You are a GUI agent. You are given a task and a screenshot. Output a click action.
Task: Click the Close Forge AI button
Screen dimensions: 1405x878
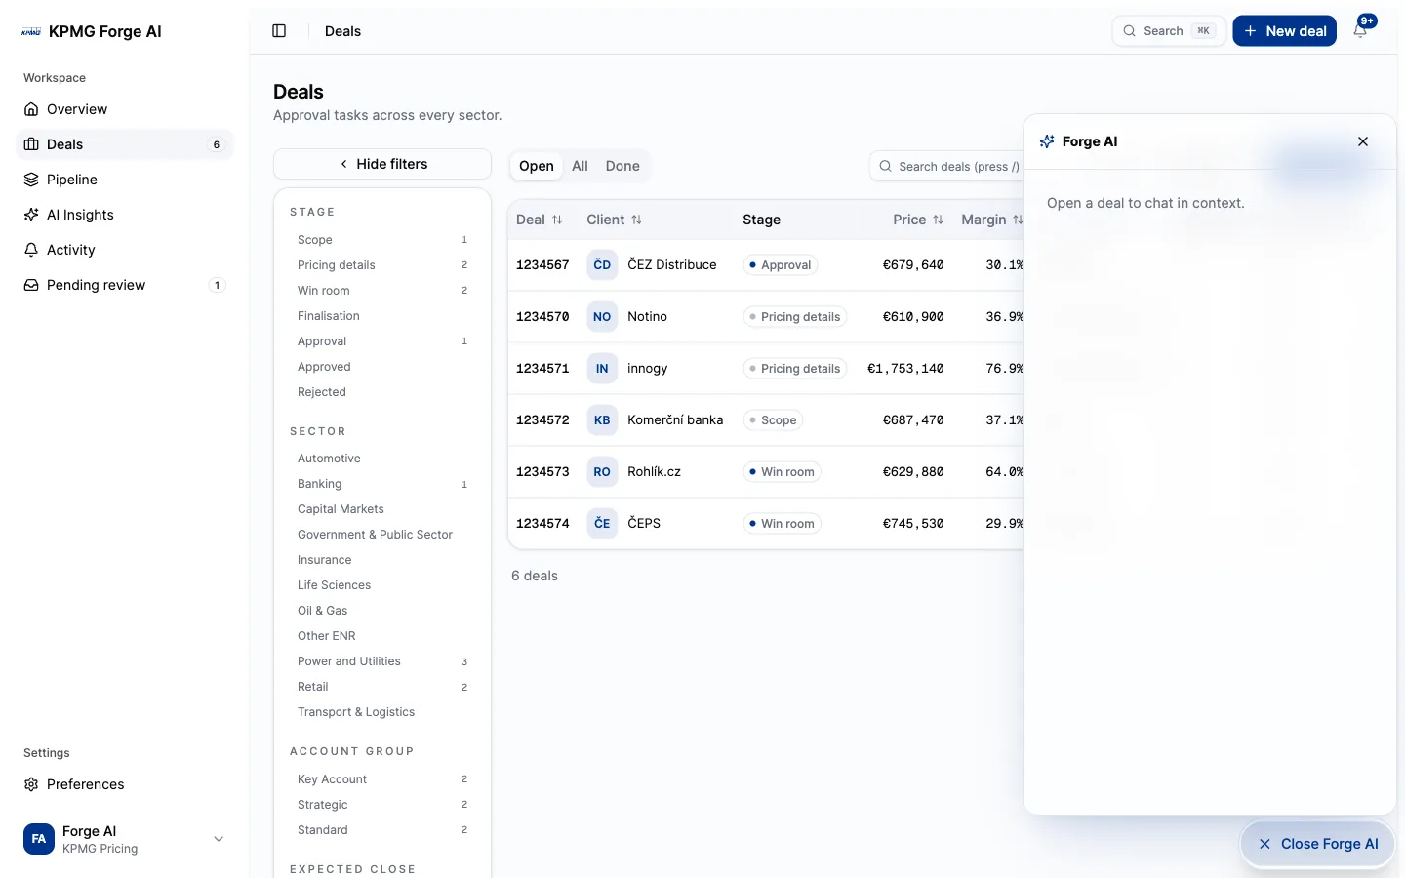click(x=1318, y=844)
